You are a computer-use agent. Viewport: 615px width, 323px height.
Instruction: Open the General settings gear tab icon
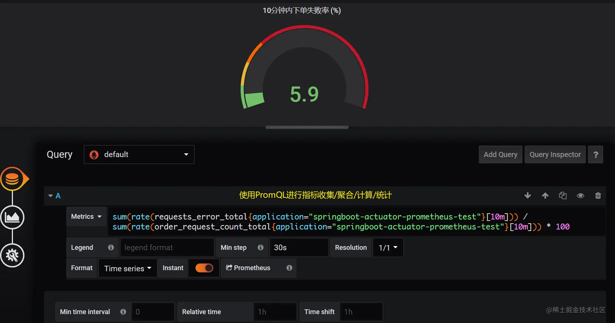click(x=13, y=255)
